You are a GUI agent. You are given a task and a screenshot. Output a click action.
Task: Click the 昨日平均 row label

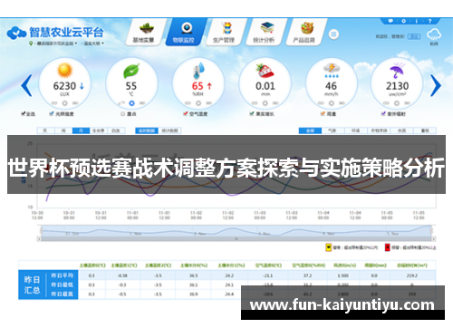(x=62, y=275)
